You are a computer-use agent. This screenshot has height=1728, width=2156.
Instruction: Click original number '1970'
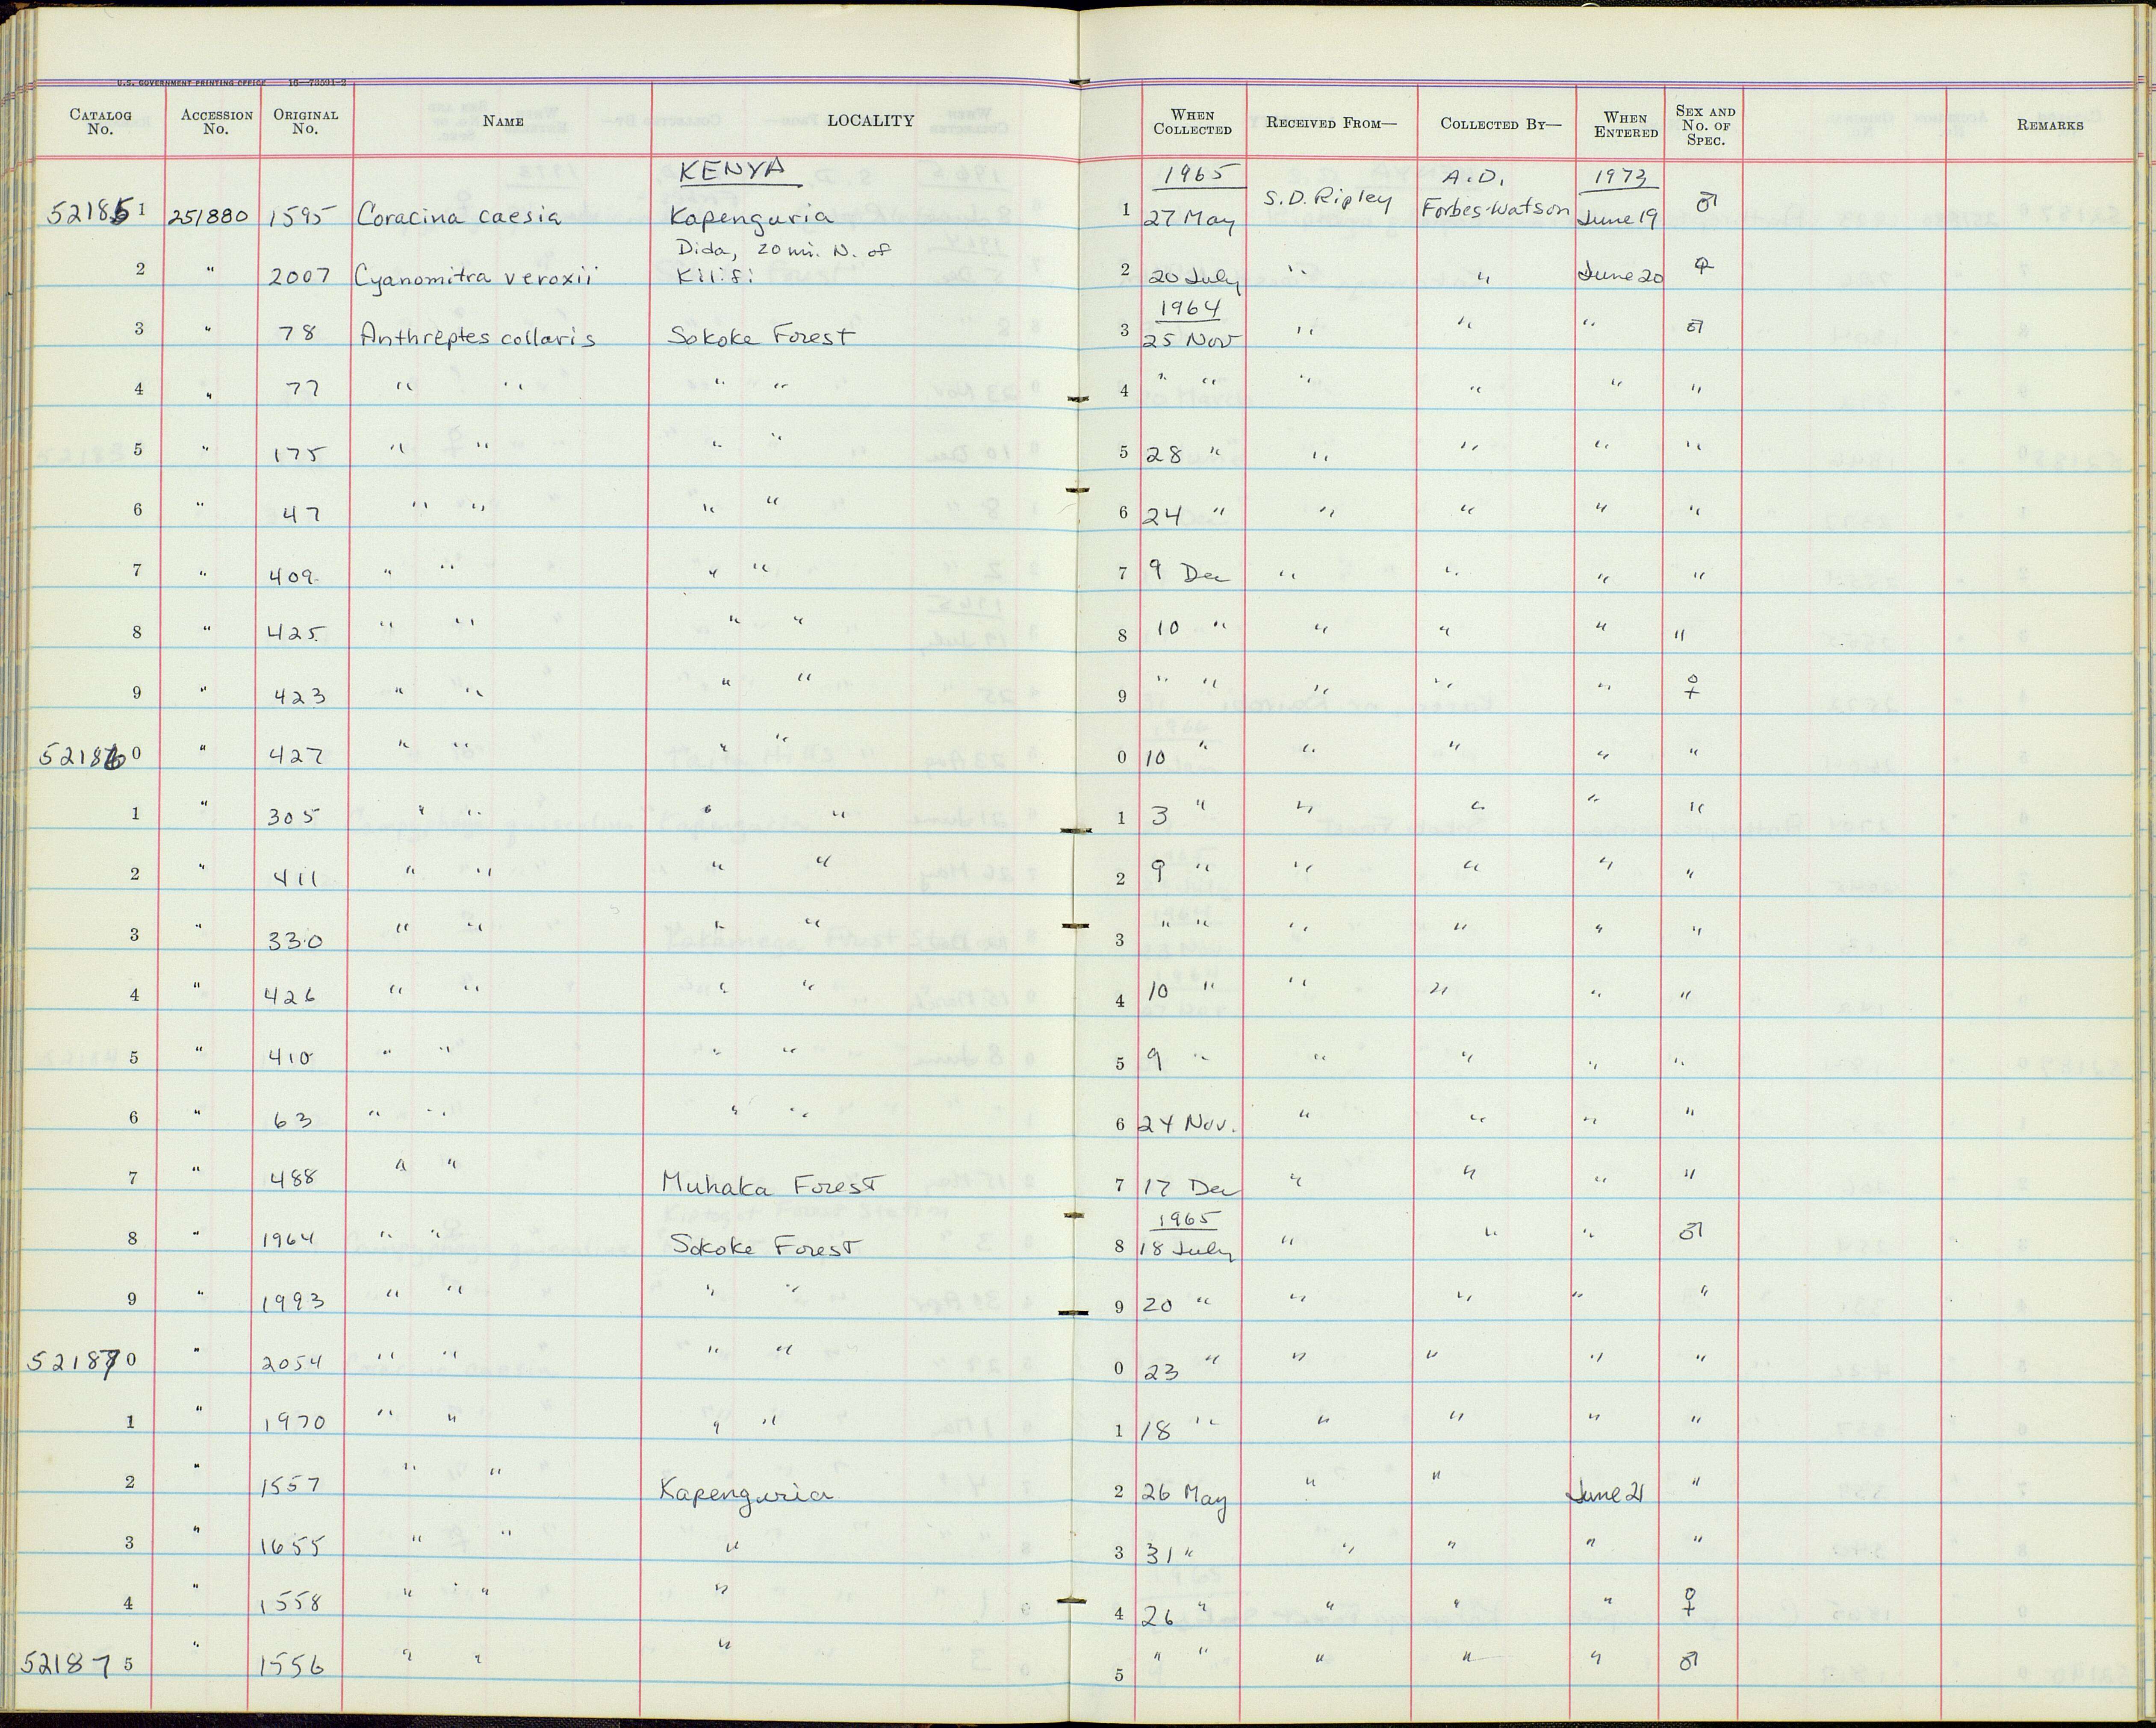294,1423
